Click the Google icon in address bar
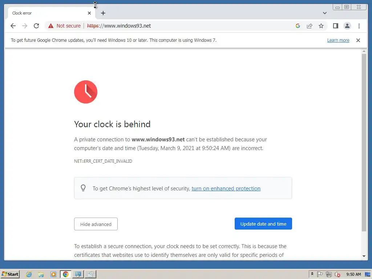This screenshot has width=372, height=279. (298, 26)
